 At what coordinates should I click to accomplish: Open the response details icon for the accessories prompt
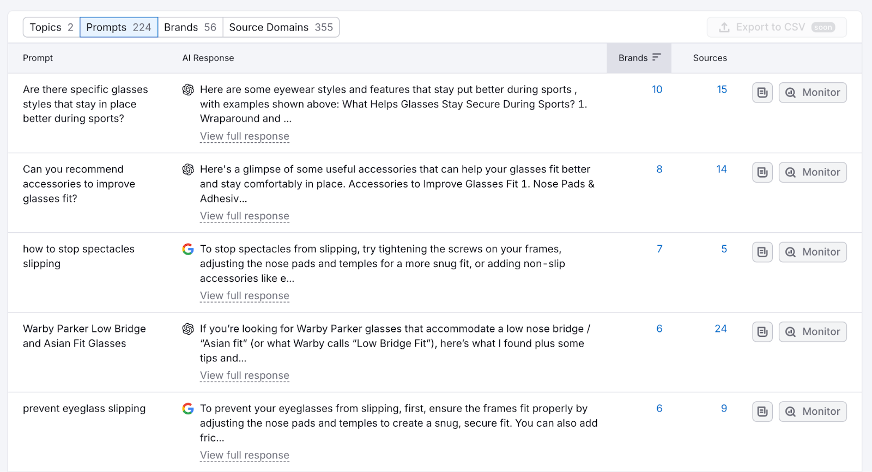(762, 172)
